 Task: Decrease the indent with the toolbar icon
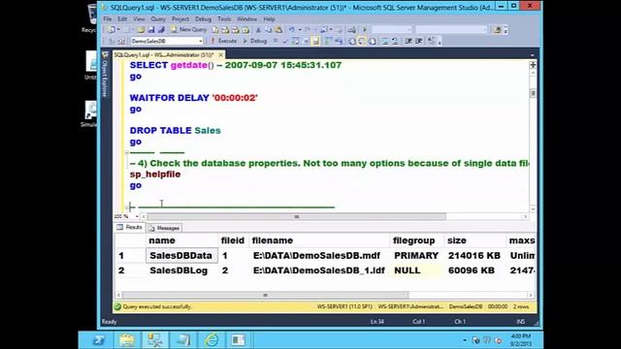pyautogui.click(x=409, y=41)
